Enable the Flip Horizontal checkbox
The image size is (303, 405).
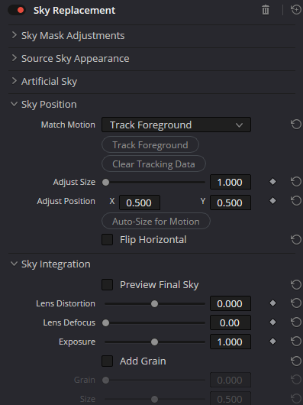108,239
